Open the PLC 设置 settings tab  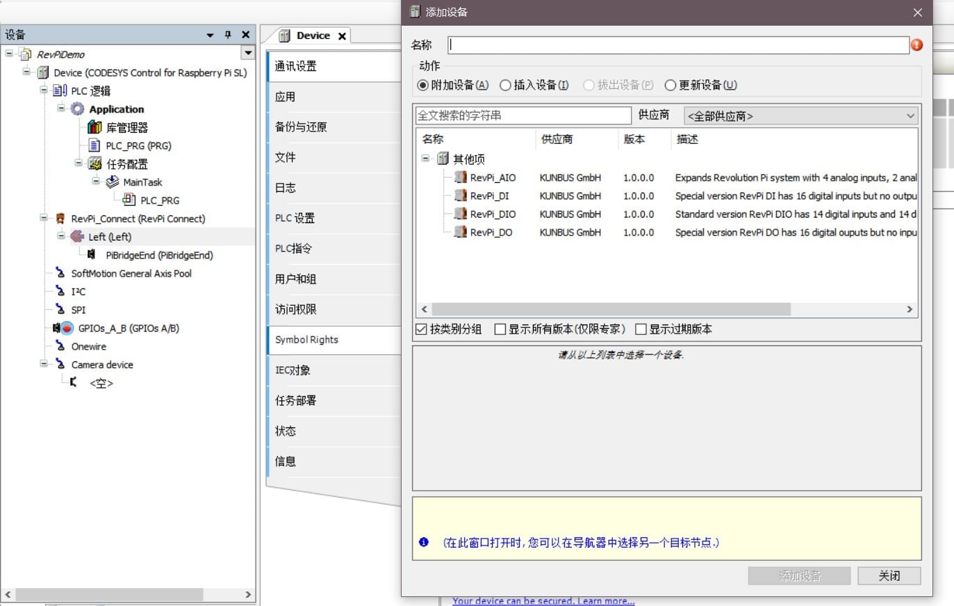pos(295,218)
